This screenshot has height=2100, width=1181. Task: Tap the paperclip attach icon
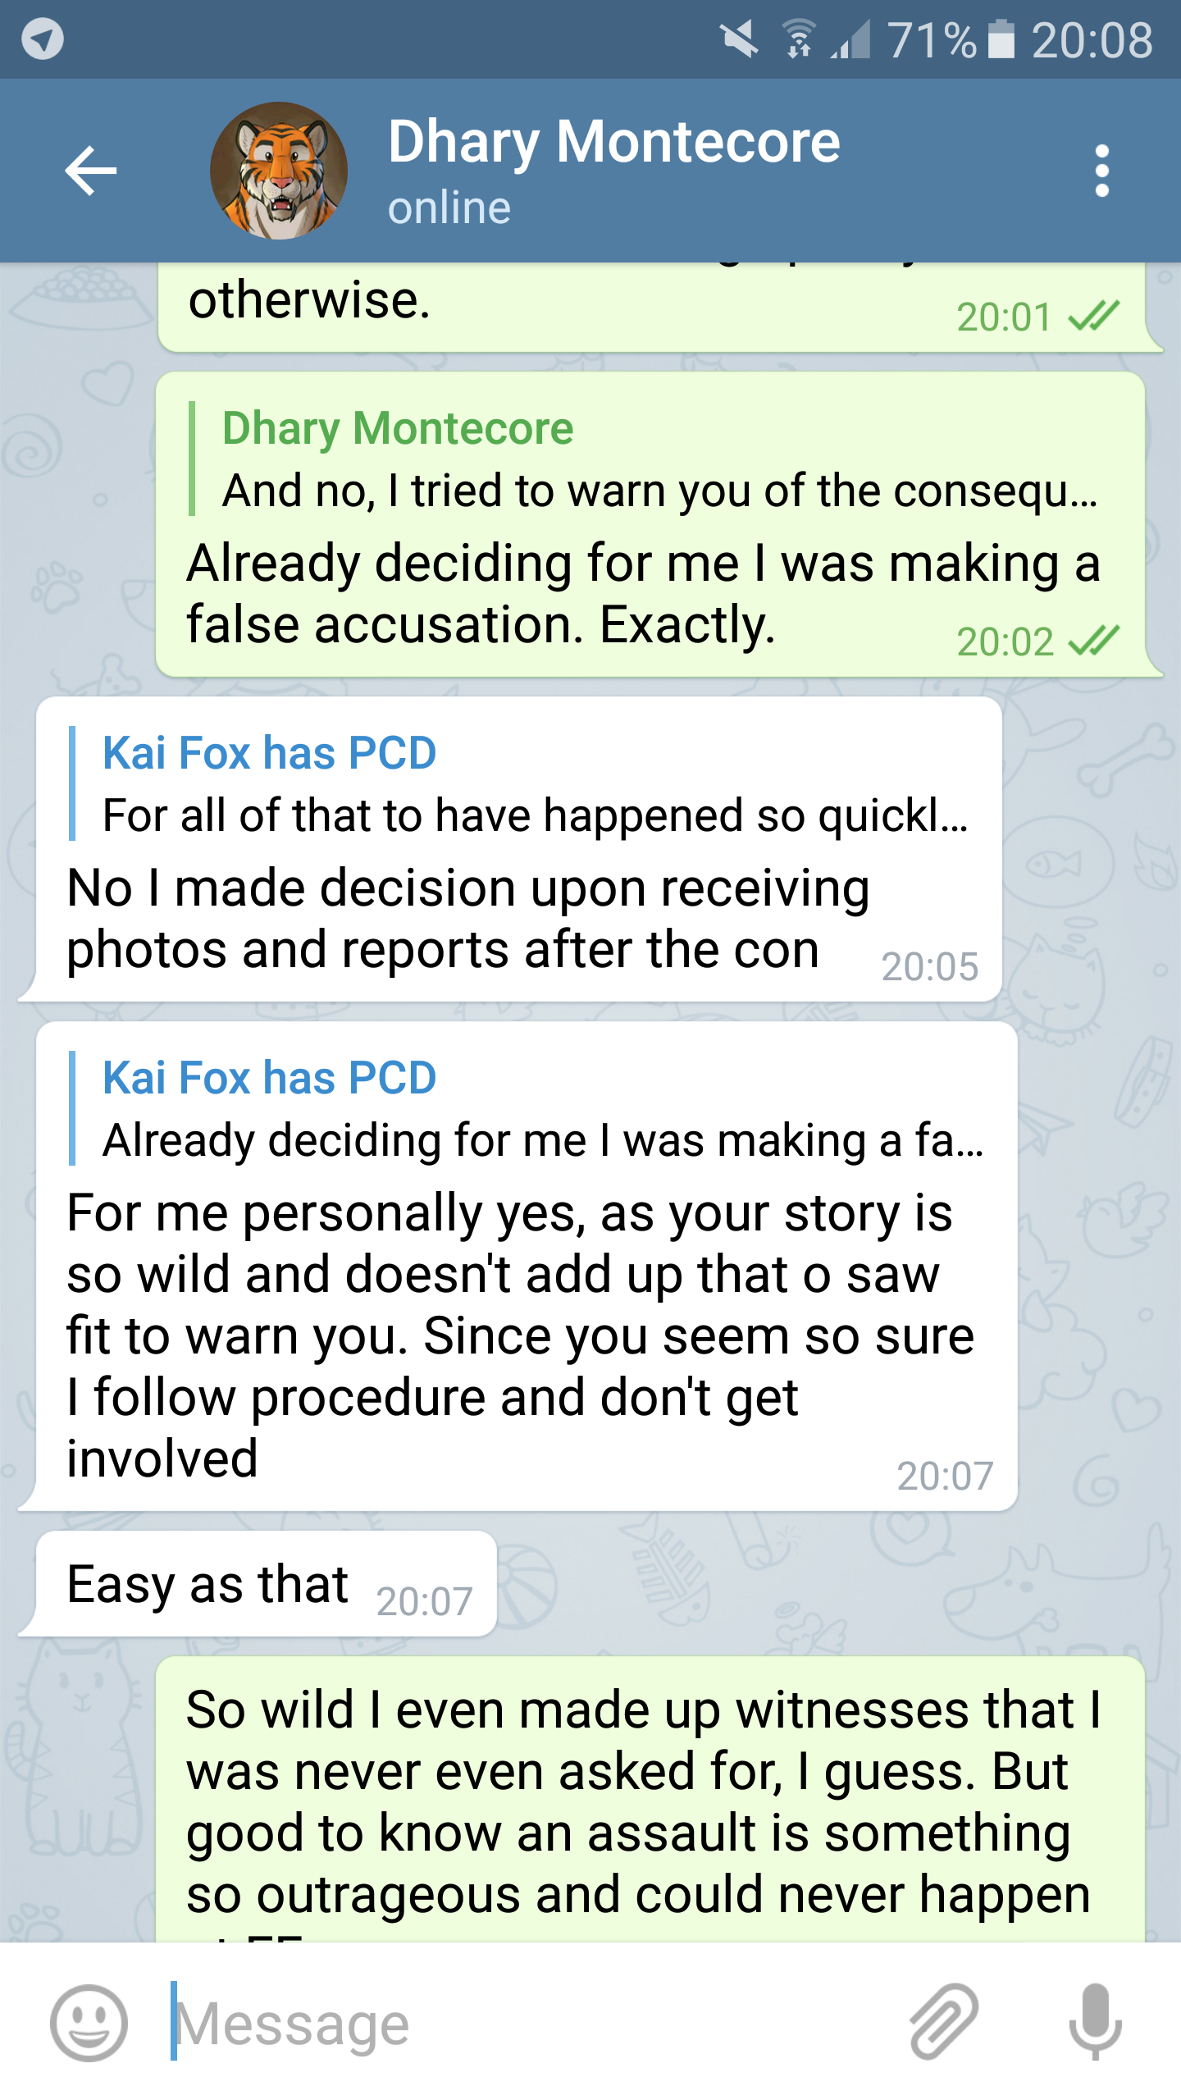944,2023
